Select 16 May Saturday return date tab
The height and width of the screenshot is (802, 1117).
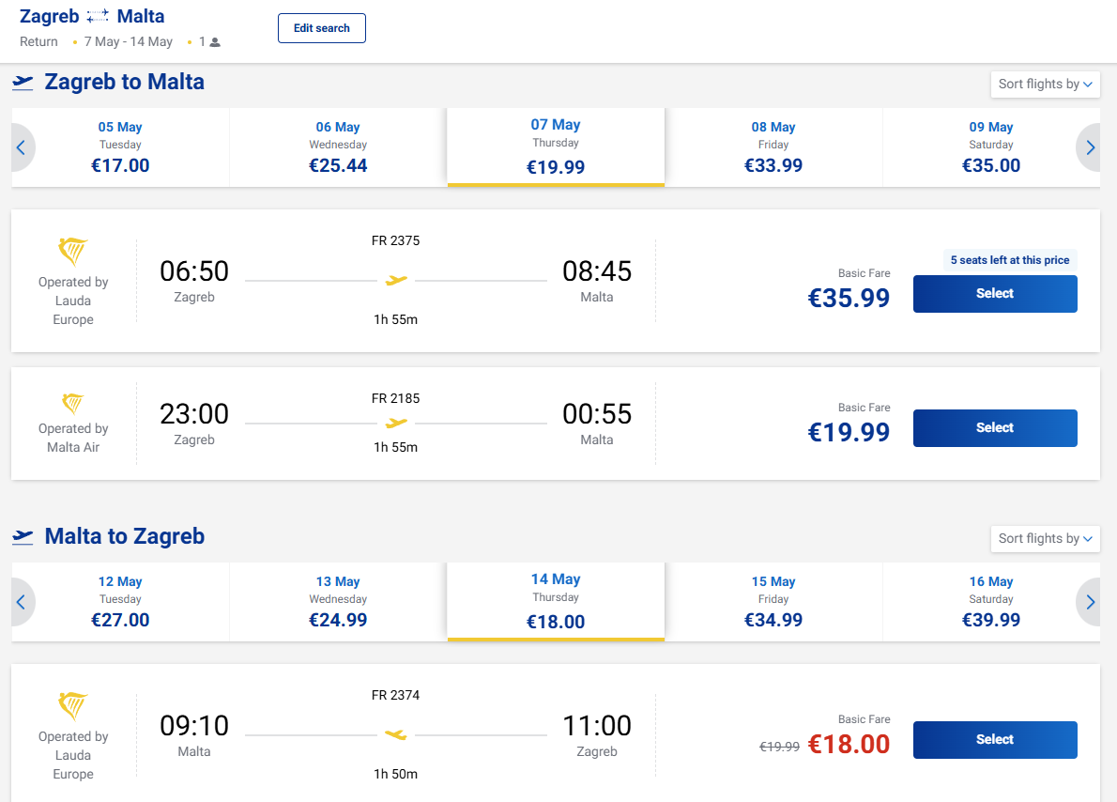[x=991, y=602]
